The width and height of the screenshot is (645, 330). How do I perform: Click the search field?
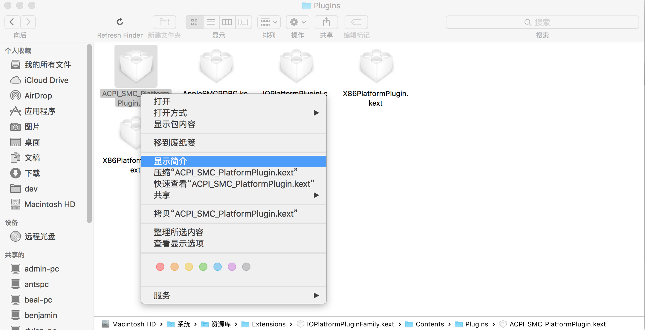click(542, 22)
